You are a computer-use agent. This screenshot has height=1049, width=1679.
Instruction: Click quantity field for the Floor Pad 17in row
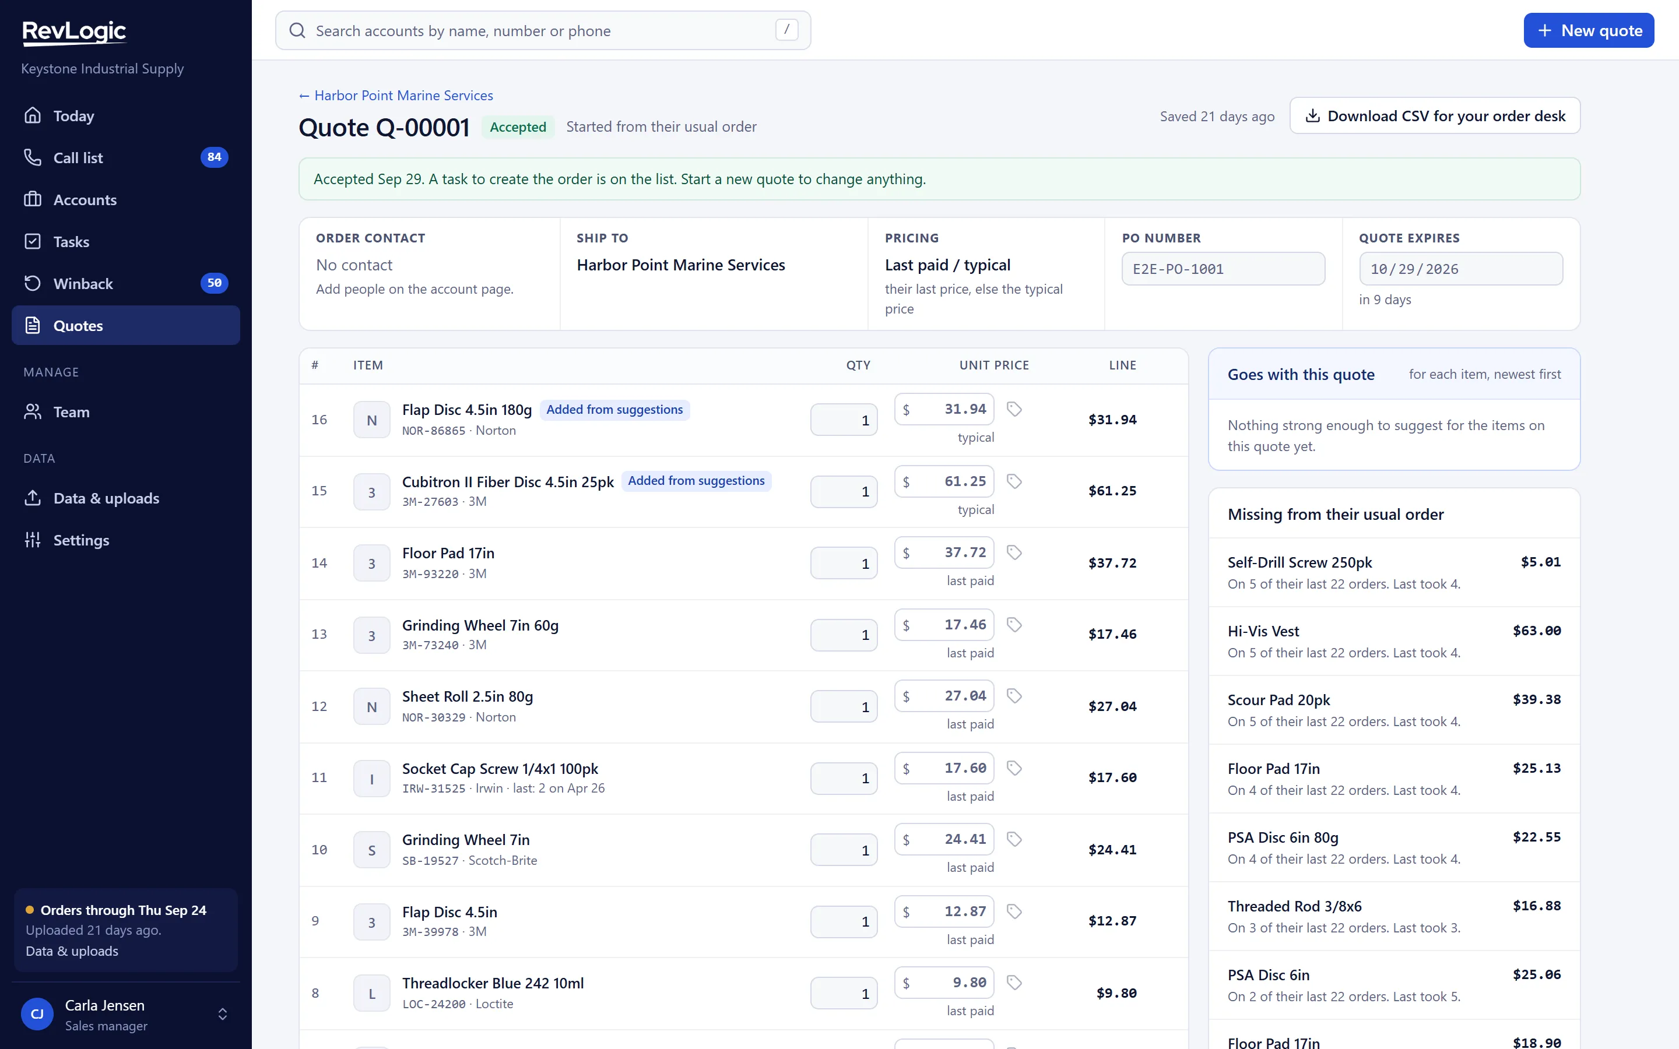click(x=844, y=564)
